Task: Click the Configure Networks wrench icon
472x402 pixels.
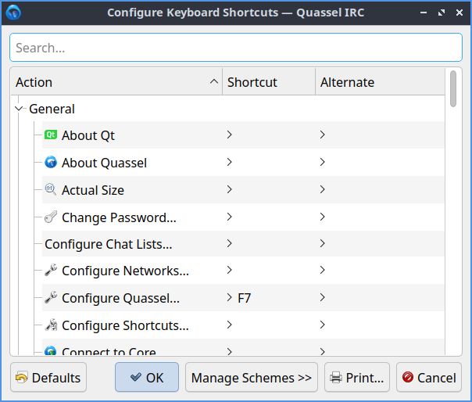Action: pos(51,271)
